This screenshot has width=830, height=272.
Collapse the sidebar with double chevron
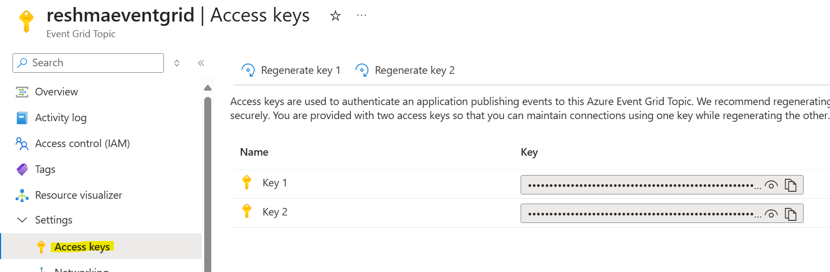coord(201,63)
